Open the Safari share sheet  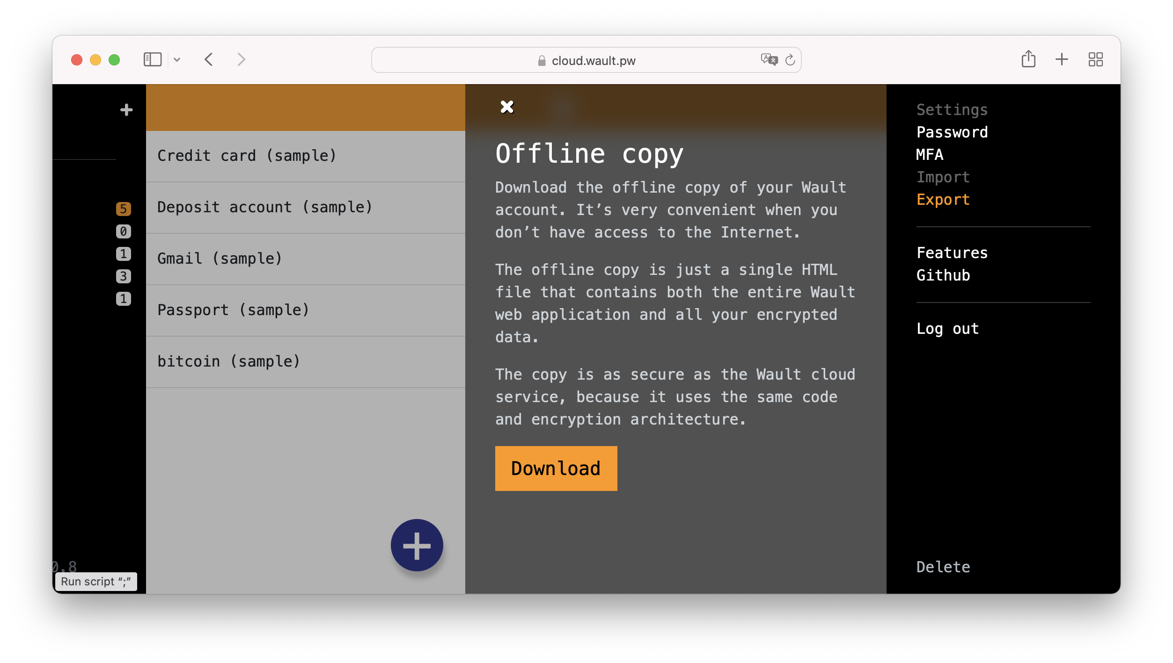[1028, 59]
